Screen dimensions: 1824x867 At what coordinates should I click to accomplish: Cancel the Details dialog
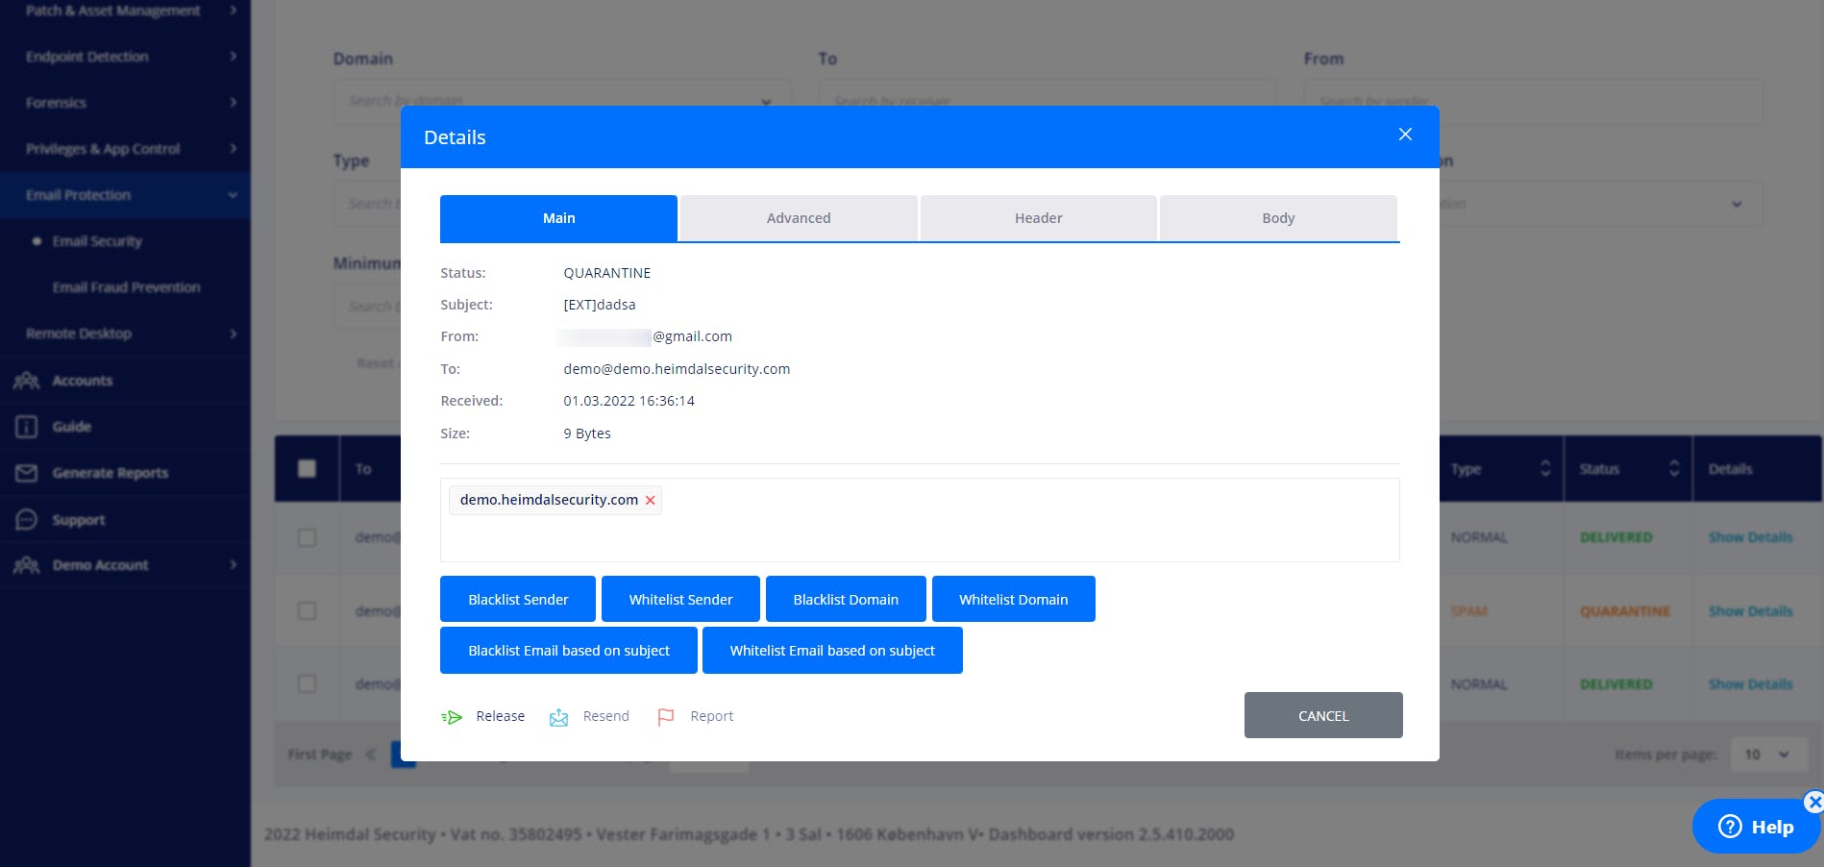click(1323, 715)
